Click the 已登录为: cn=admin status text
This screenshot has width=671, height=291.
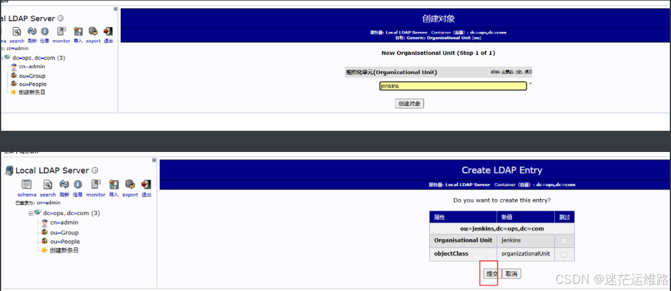[x=38, y=203]
